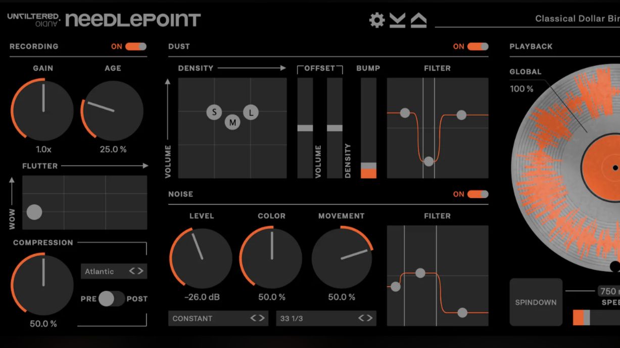
Task: Open the Atlantic compression model selector
Action: tap(114, 271)
